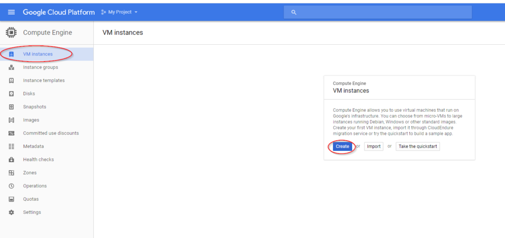Click the Instance groups sidebar icon
Viewport: 505px width, 238px height.
pyautogui.click(x=11, y=67)
